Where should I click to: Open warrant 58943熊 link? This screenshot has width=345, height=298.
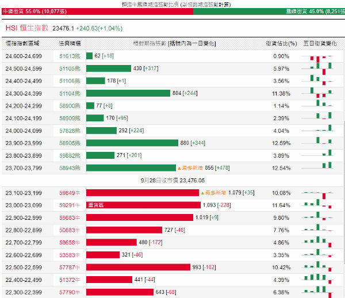pos(70,168)
